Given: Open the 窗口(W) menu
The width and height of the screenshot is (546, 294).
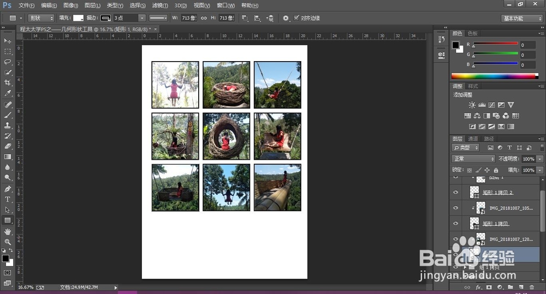Looking at the screenshot, I should click(x=225, y=5).
